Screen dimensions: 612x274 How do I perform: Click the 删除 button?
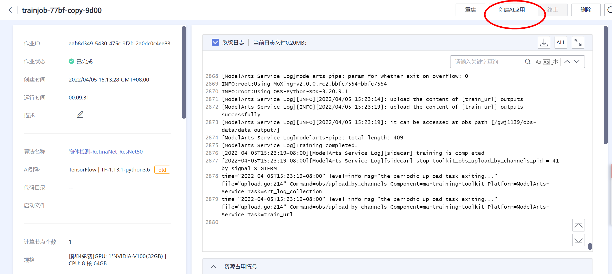tap(586, 10)
